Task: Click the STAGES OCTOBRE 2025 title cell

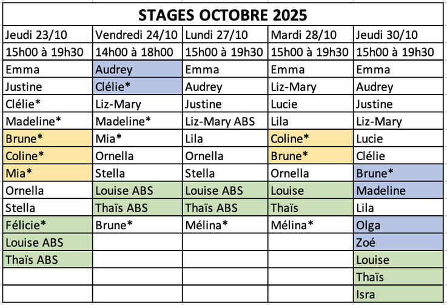Action: (x=223, y=15)
